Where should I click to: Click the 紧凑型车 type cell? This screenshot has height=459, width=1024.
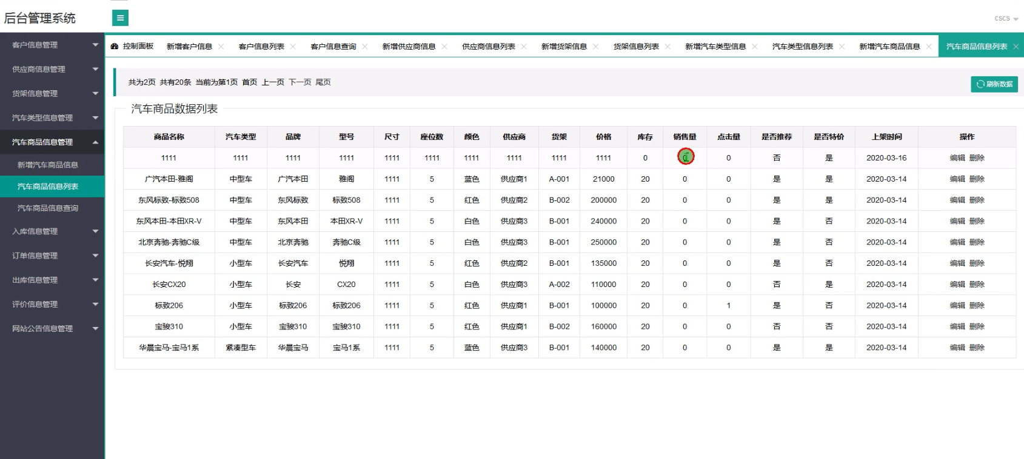coord(241,348)
